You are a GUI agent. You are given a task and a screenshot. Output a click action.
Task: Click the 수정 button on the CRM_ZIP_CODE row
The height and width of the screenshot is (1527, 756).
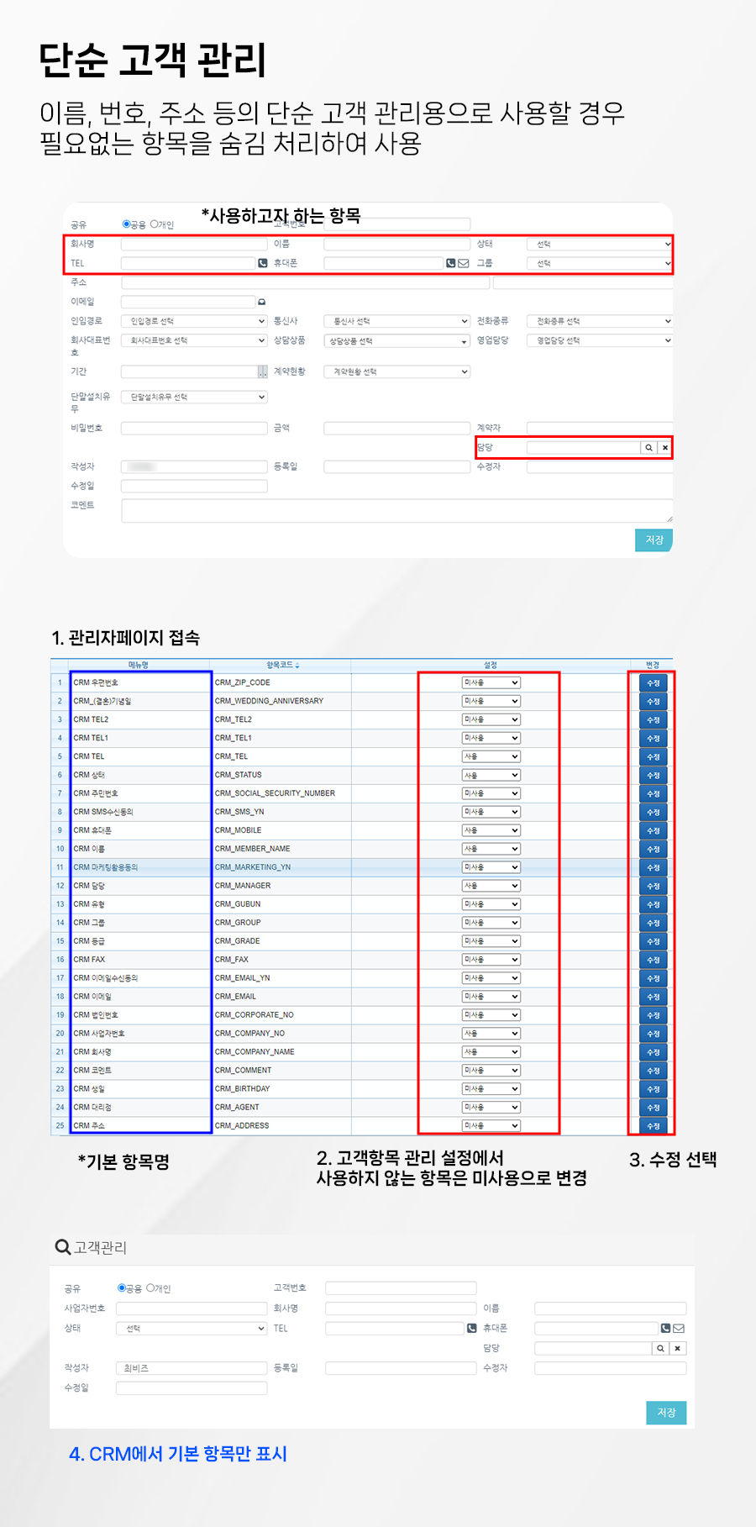(x=654, y=683)
